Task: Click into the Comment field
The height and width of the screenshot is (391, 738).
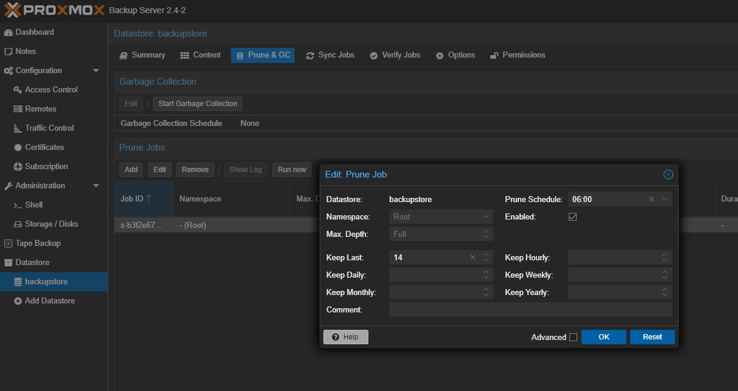Action: (530, 310)
